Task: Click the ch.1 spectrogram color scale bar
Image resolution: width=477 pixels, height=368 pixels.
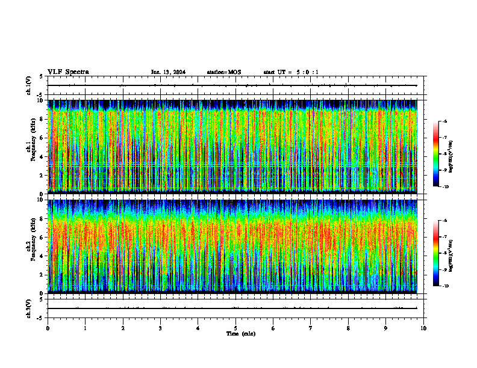Action: [x=436, y=154]
